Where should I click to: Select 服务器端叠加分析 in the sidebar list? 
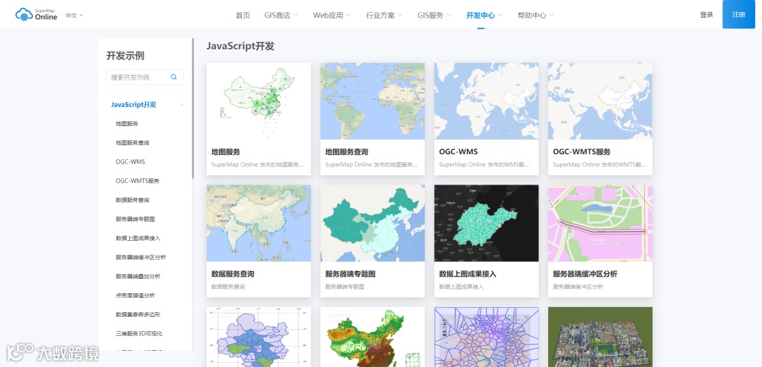coord(138,276)
